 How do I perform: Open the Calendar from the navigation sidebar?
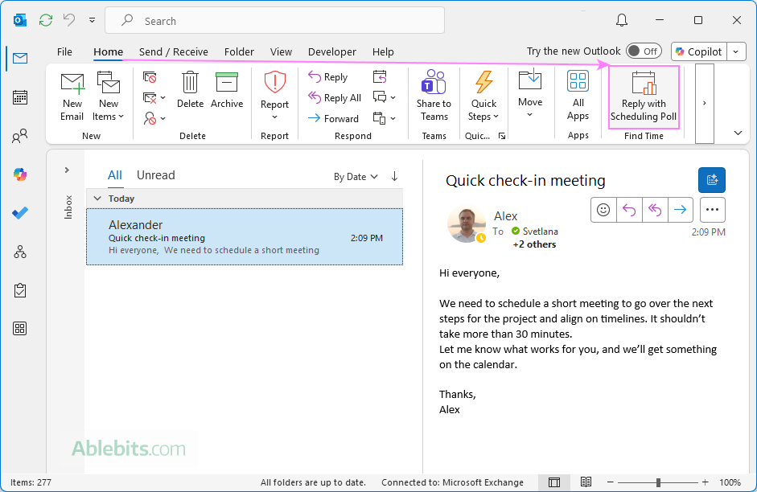pyautogui.click(x=19, y=97)
